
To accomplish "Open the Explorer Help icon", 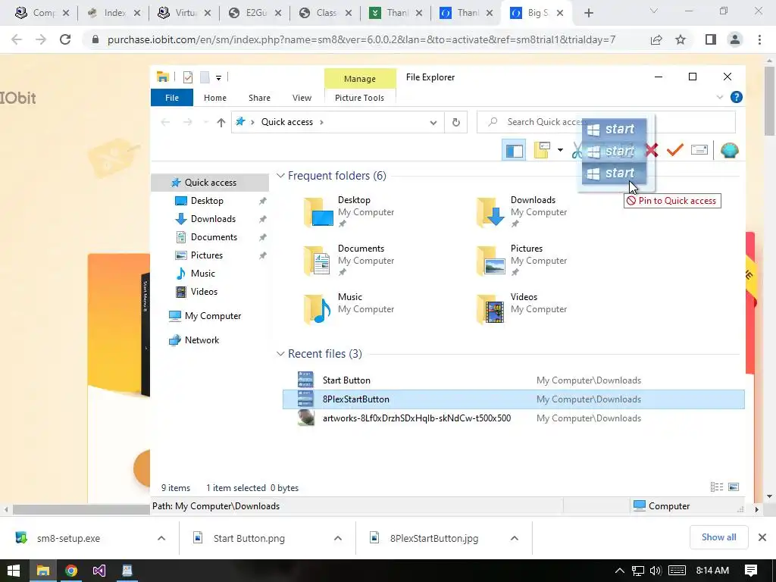I will point(737,98).
